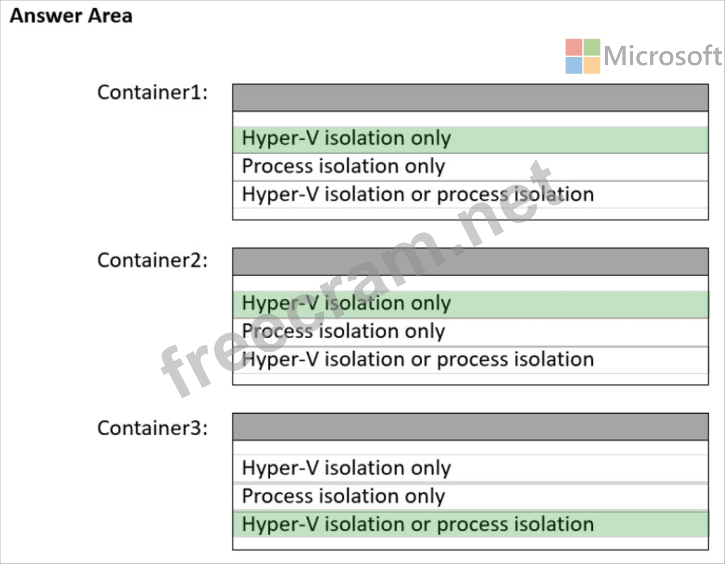Open the Container3 dropdown box

[470, 427]
